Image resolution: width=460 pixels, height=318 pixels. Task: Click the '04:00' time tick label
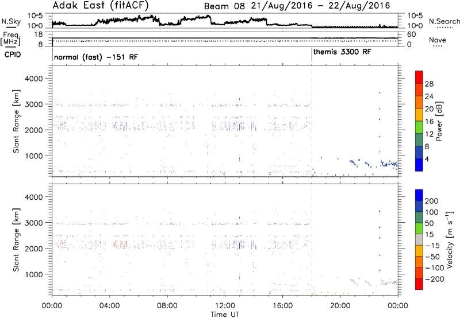[109, 306]
